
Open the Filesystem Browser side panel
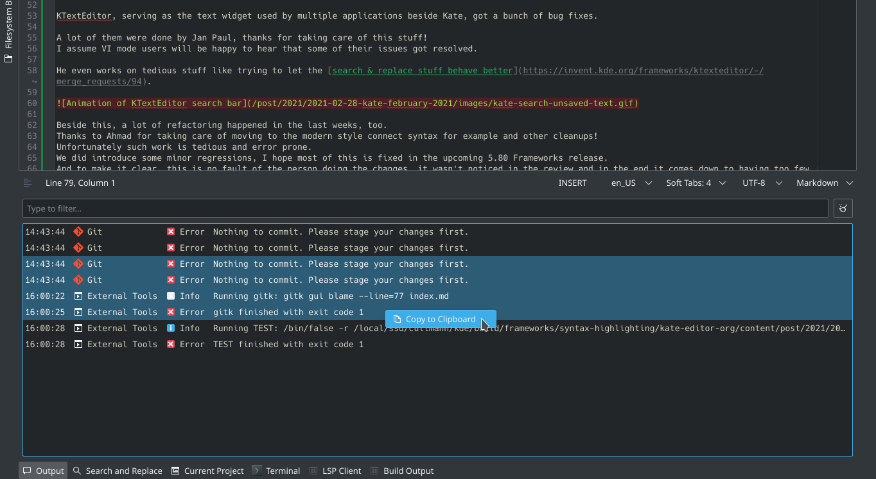click(8, 32)
